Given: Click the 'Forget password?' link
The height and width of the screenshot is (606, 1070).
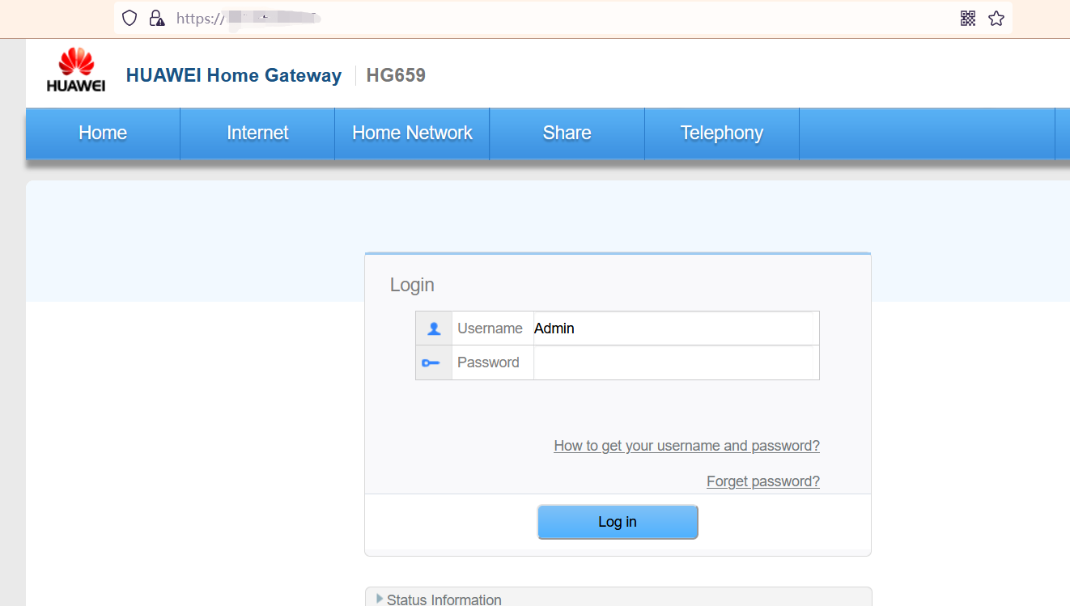Looking at the screenshot, I should tap(763, 481).
